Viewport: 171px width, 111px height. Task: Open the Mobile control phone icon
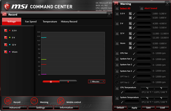61,101
